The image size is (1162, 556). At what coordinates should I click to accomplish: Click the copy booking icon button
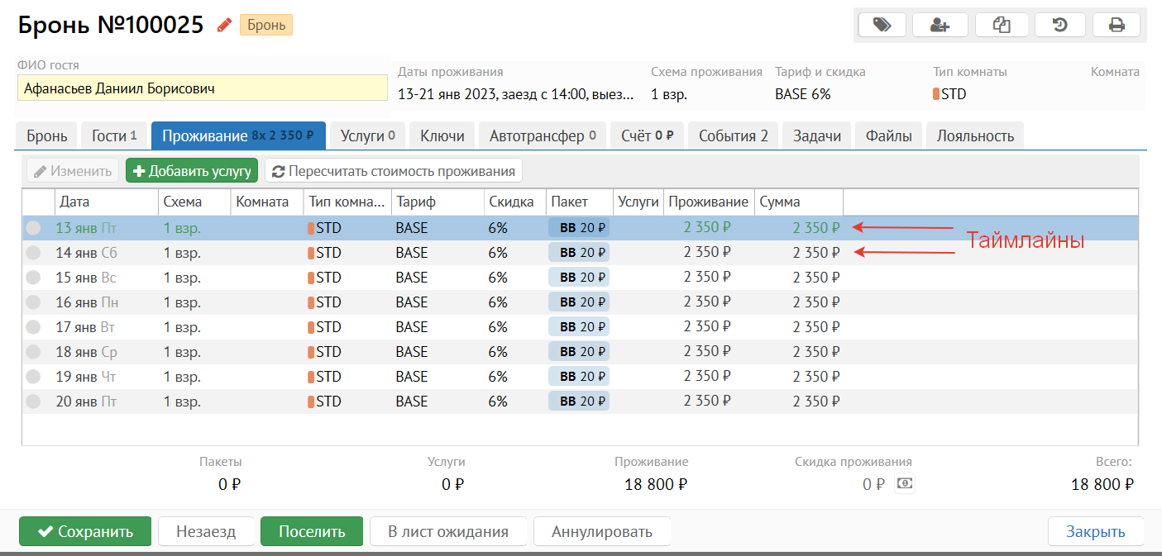[x=1002, y=25]
